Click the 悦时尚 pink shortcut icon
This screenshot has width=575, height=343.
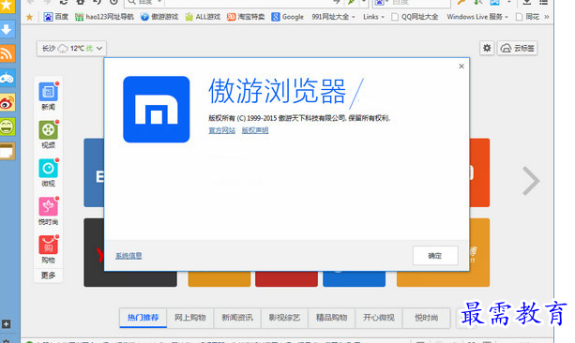point(48,207)
